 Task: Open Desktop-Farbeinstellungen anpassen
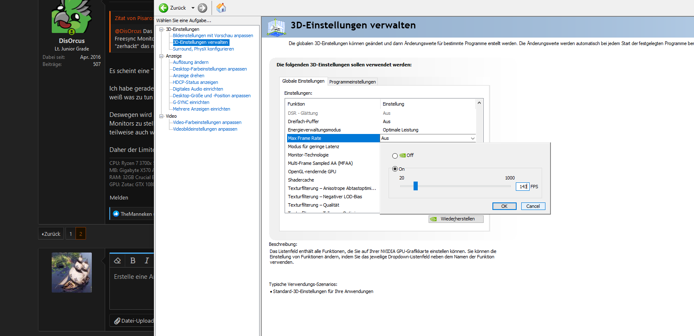click(x=210, y=69)
